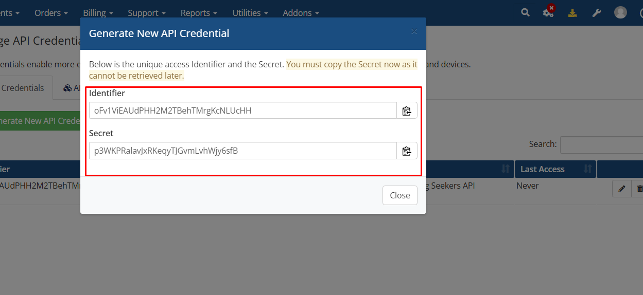Dismiss dialog with the X button
The height and width of the screenshot is (295, 643).
coord(414,31)
